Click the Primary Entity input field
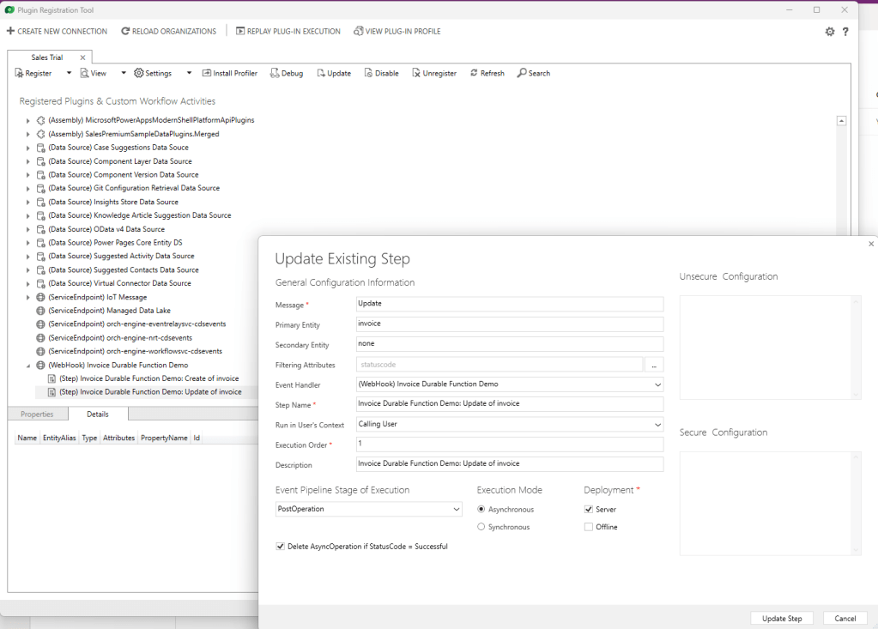 coord(510,324)
